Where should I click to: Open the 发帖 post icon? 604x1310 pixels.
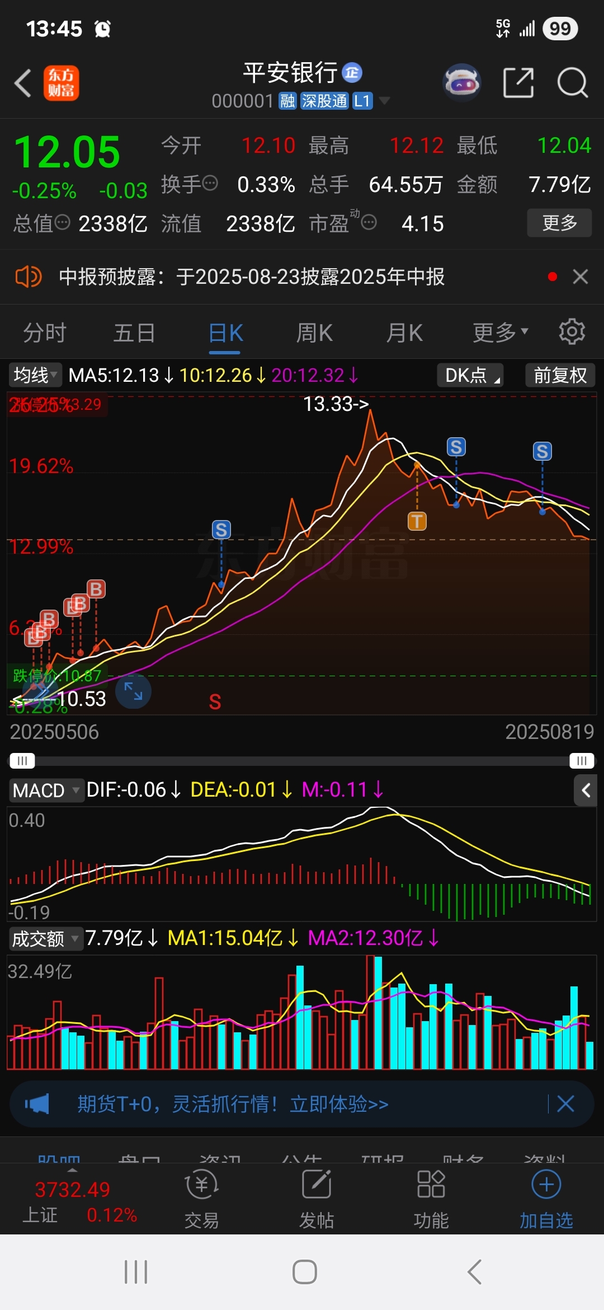pos(317,1199)
